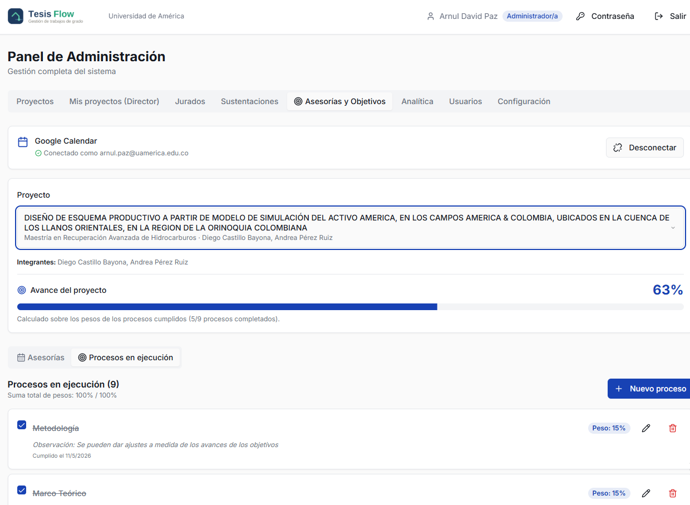The image size is (690, 505).
Task: Open the Proyecto selection dropdown
Action: click(351, 228)
